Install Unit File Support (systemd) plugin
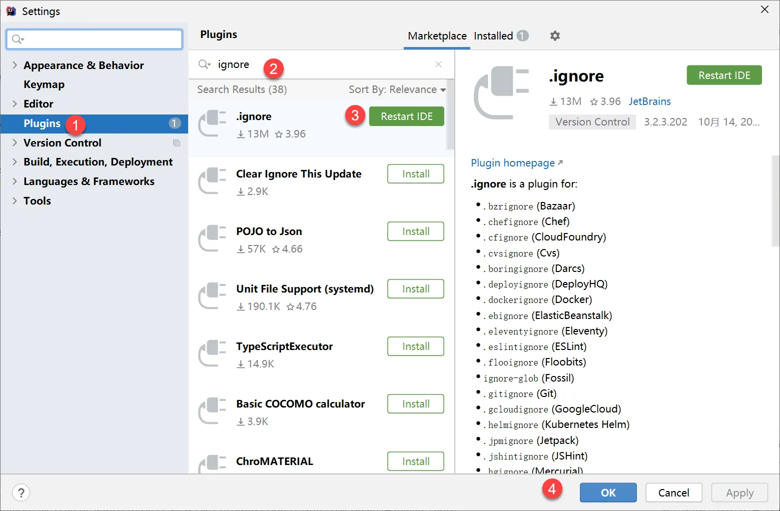The width and height of the screenshot is (780, 511). [x=416, y=289]
